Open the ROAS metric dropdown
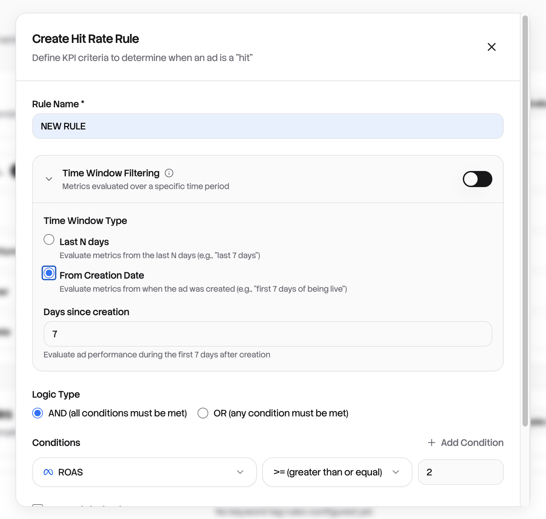The height and width of the screenshot is (519, 546). click(x=144, y=472)
